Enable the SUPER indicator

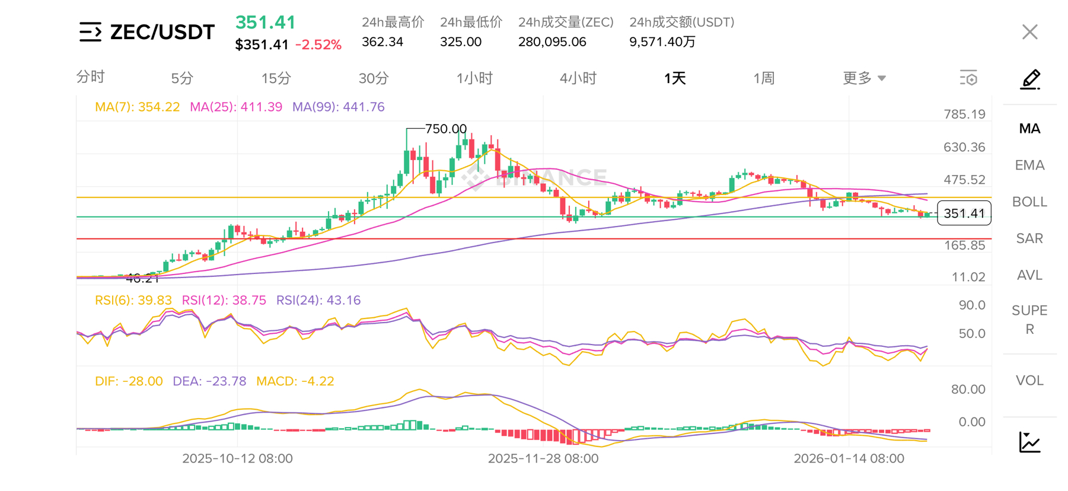coord(1029,320)
